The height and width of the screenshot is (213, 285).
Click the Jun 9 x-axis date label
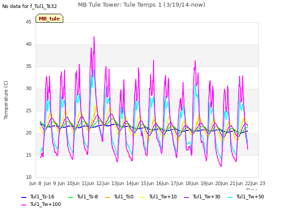coord(50,183)
